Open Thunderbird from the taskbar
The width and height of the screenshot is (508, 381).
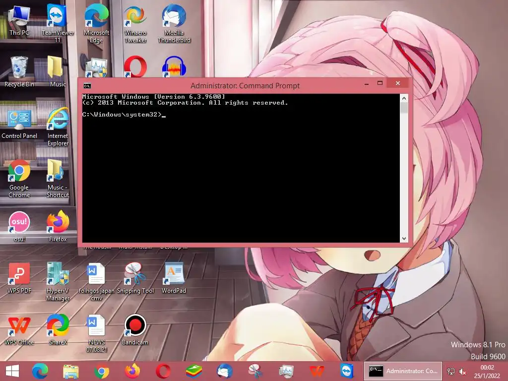click(x=225, y=371)
